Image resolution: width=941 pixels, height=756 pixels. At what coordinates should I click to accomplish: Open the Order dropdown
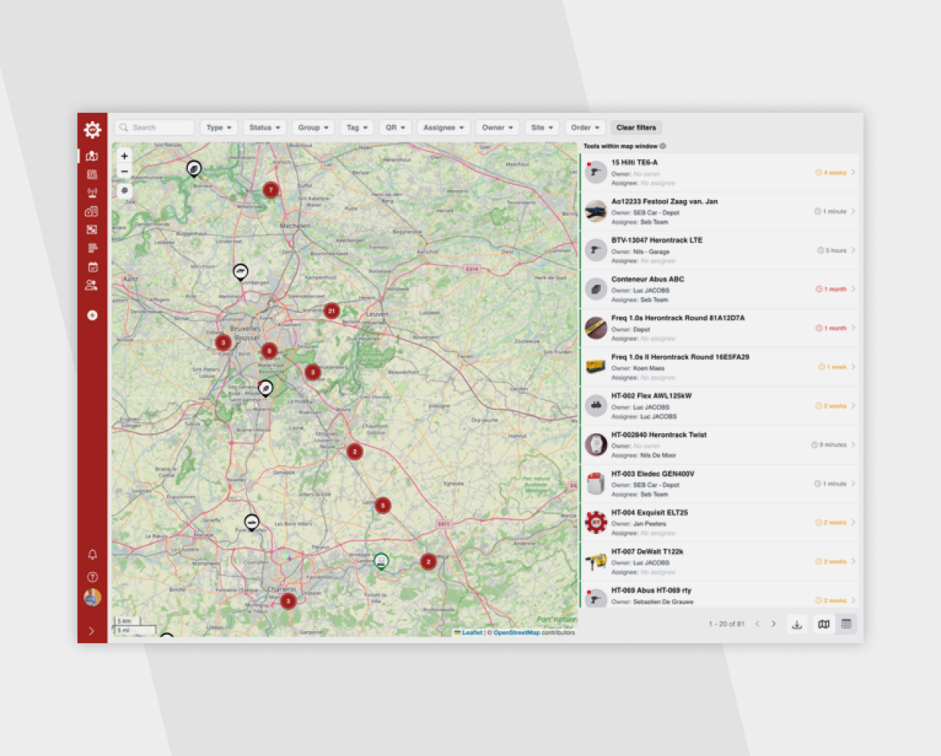[x=585, y=127]
